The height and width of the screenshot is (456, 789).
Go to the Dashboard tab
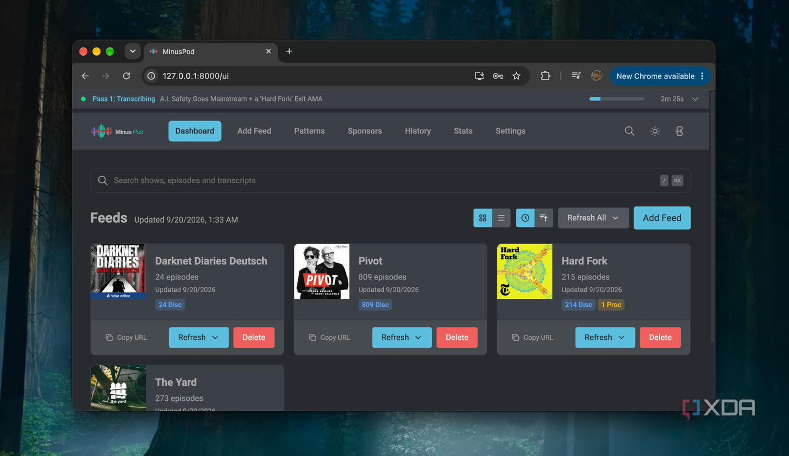pyautogui.click(x=195, y=131)
